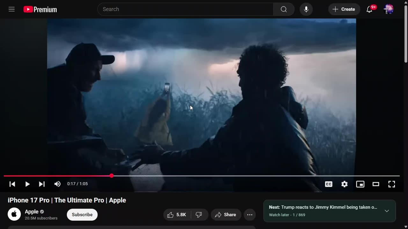
Task: Toggle theater mode
Action: click(x=376, y=184)
